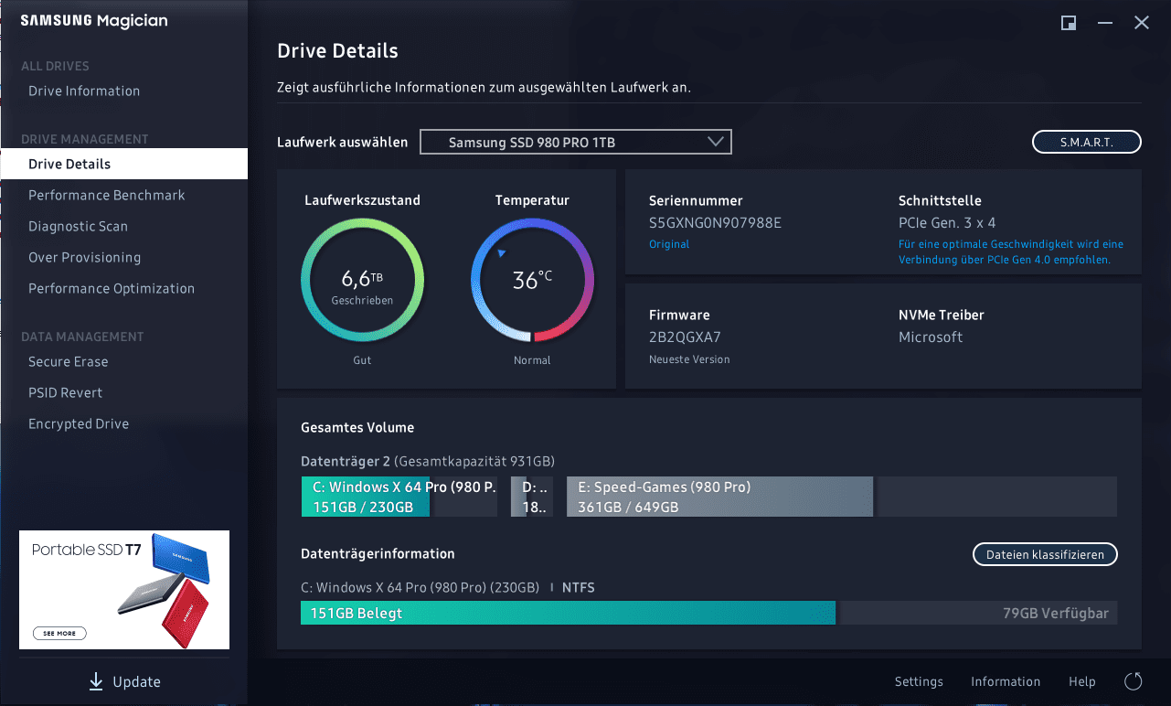The width and height of the screenshot is (1171, 706).
Task: Click the SAMSUNG Magician logo
Action: (94, 21)
